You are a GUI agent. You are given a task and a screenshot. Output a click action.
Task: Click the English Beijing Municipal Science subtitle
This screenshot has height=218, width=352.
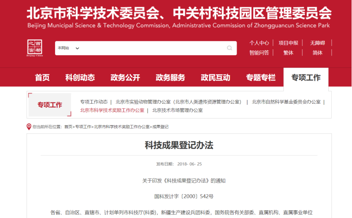tap(179, 25)
